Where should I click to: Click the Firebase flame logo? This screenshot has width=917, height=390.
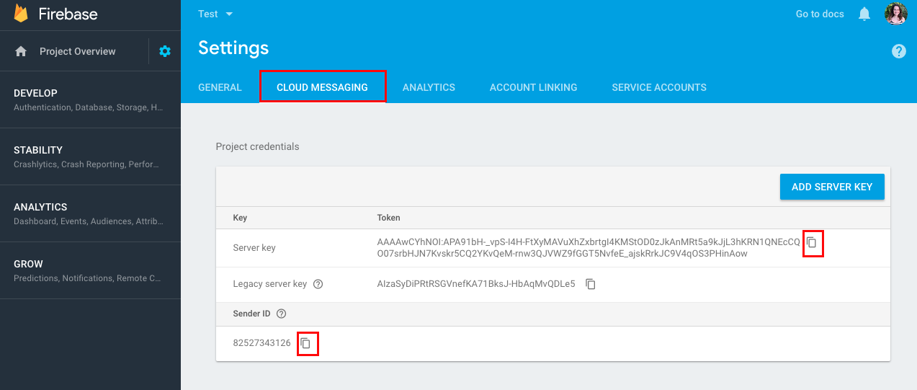tap(21, 14)
